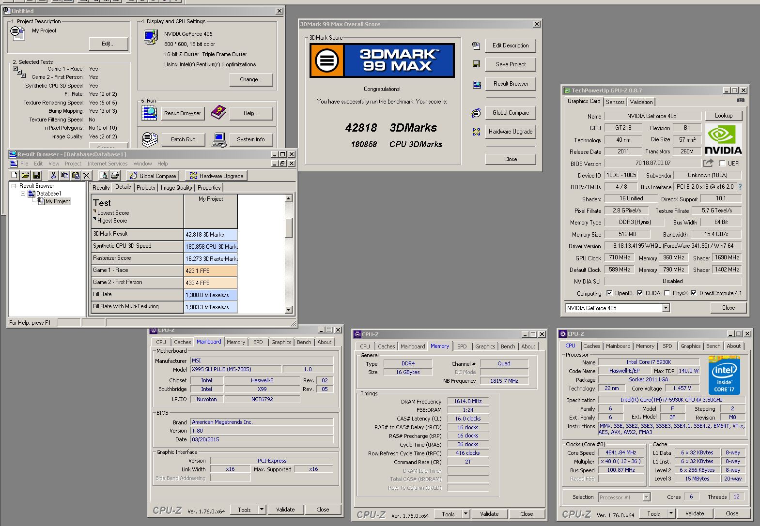Collapse the Database1 tree node
This screenshot has width=760, height=526.
pyautogui.click(x=23, y=194)
